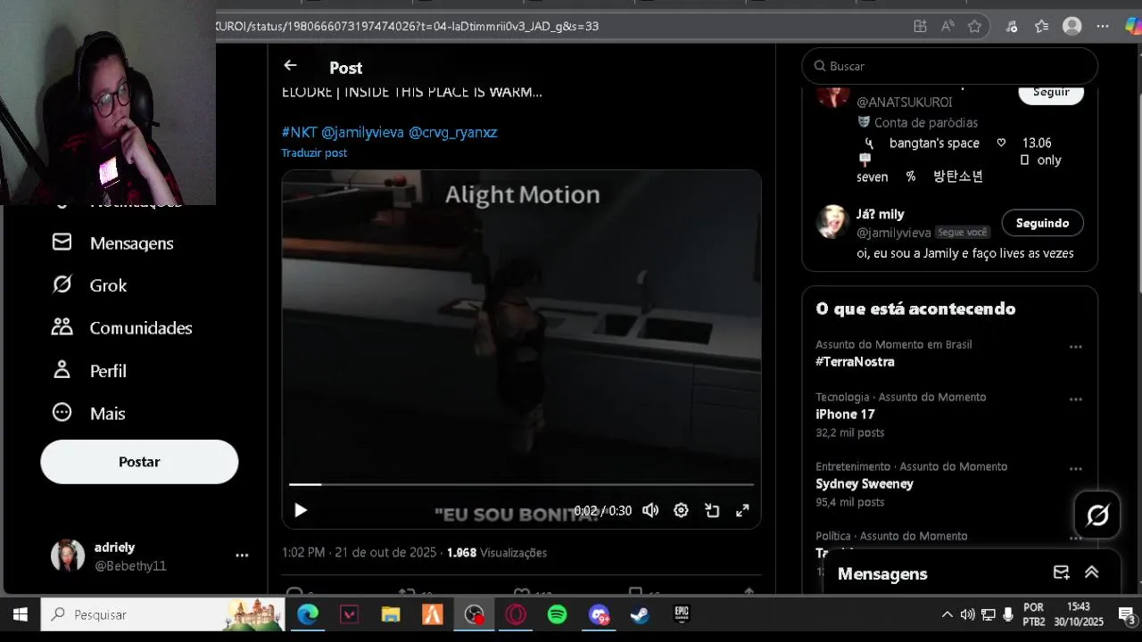Expand video to fullscreen
This screenshot has height=642, width=1142.
click(742, 510)
